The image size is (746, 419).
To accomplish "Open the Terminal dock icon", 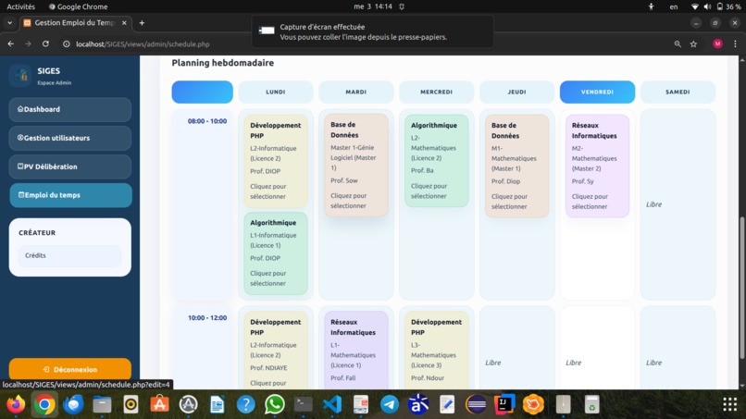I will click(303, 405).
